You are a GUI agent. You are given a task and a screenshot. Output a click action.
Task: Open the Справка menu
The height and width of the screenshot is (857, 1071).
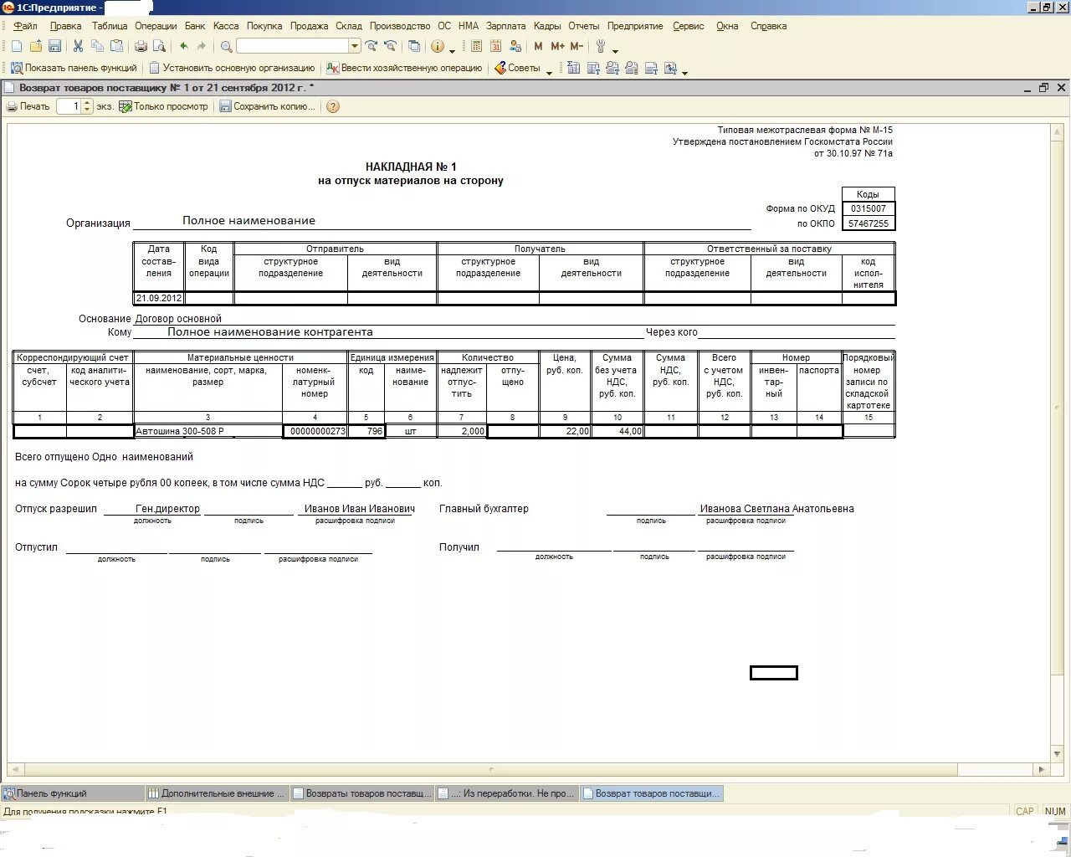point(768,26)
